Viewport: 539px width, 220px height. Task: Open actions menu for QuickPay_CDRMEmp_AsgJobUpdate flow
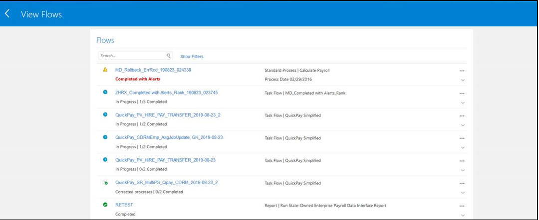(462, 138)
